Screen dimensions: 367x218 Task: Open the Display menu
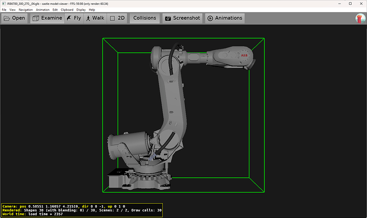click(x=81, y=10)
